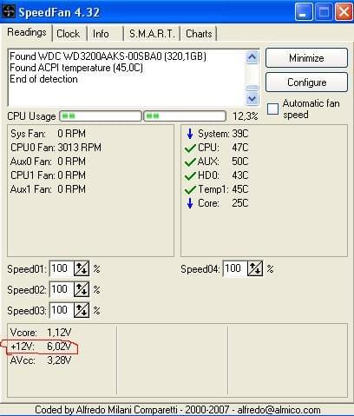This screenshot has width=354, height=416.
Task: Click the green check beside Temp1 temperature
Action: click(190, 189)
